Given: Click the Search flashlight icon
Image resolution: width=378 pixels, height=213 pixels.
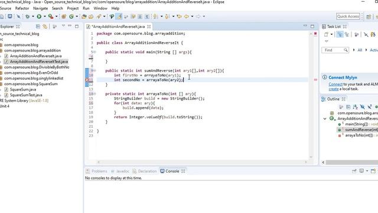Looking at the screenshot, I should (99, 17).
